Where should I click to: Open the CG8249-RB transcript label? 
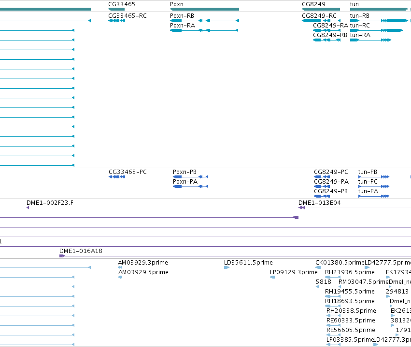click(x=330, y=35)
